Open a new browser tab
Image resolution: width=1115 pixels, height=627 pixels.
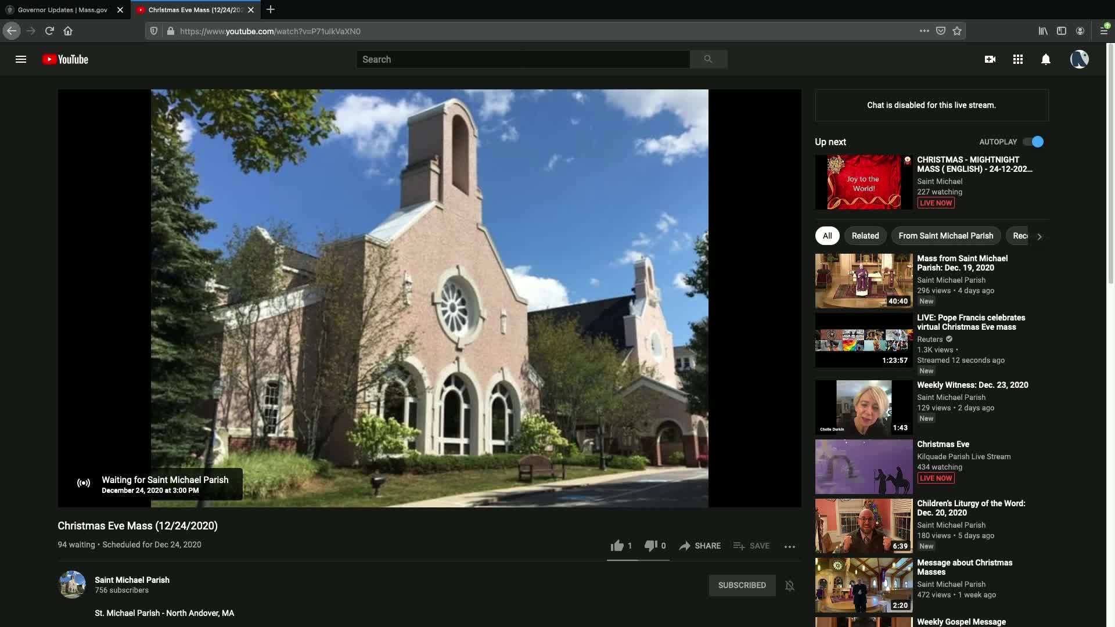271,10
